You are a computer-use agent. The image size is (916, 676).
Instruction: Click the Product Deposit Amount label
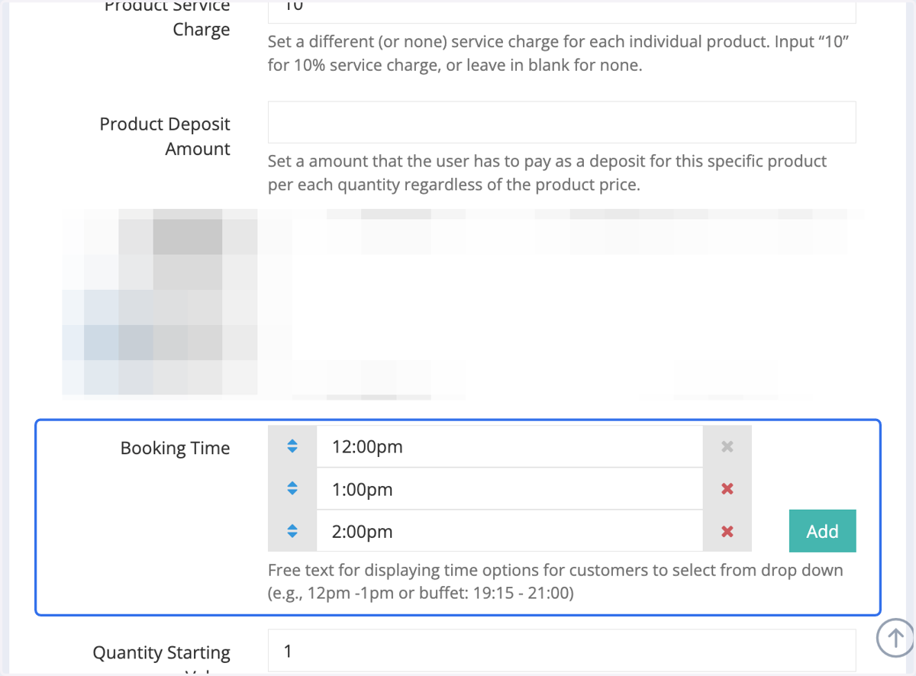(x=165, y=137)
